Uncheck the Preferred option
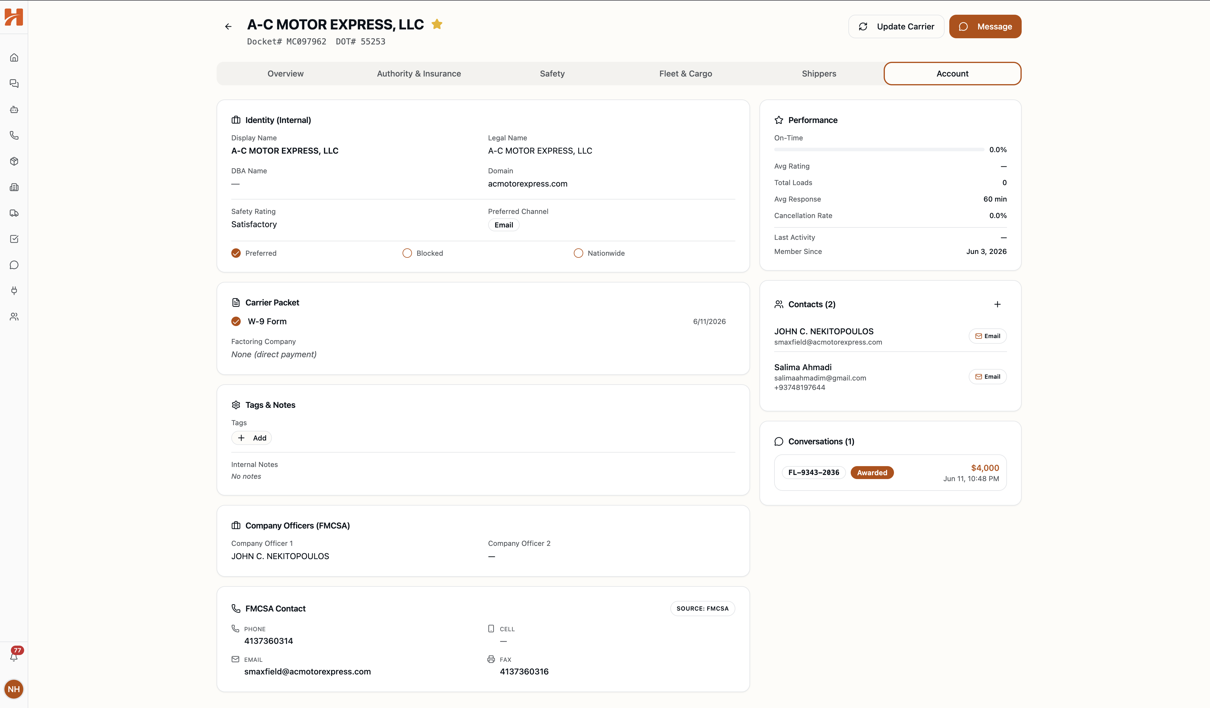This screenshot has height=708, width=1210. pos(236,253)
